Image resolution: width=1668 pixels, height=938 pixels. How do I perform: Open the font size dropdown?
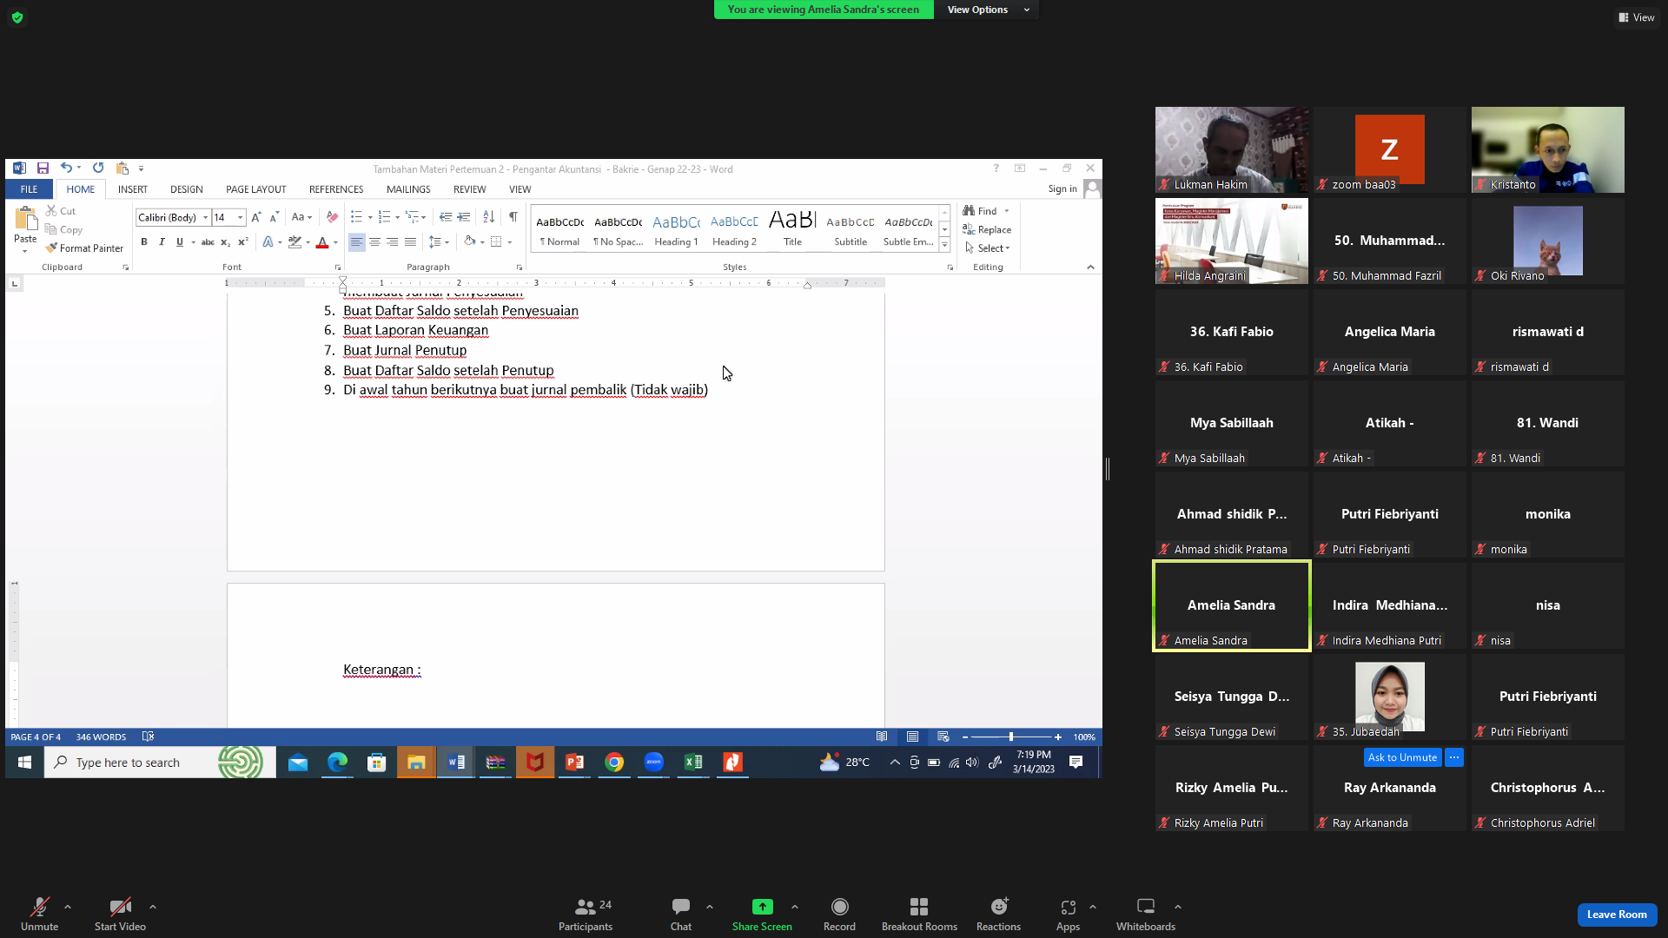(x=241, y=218)
